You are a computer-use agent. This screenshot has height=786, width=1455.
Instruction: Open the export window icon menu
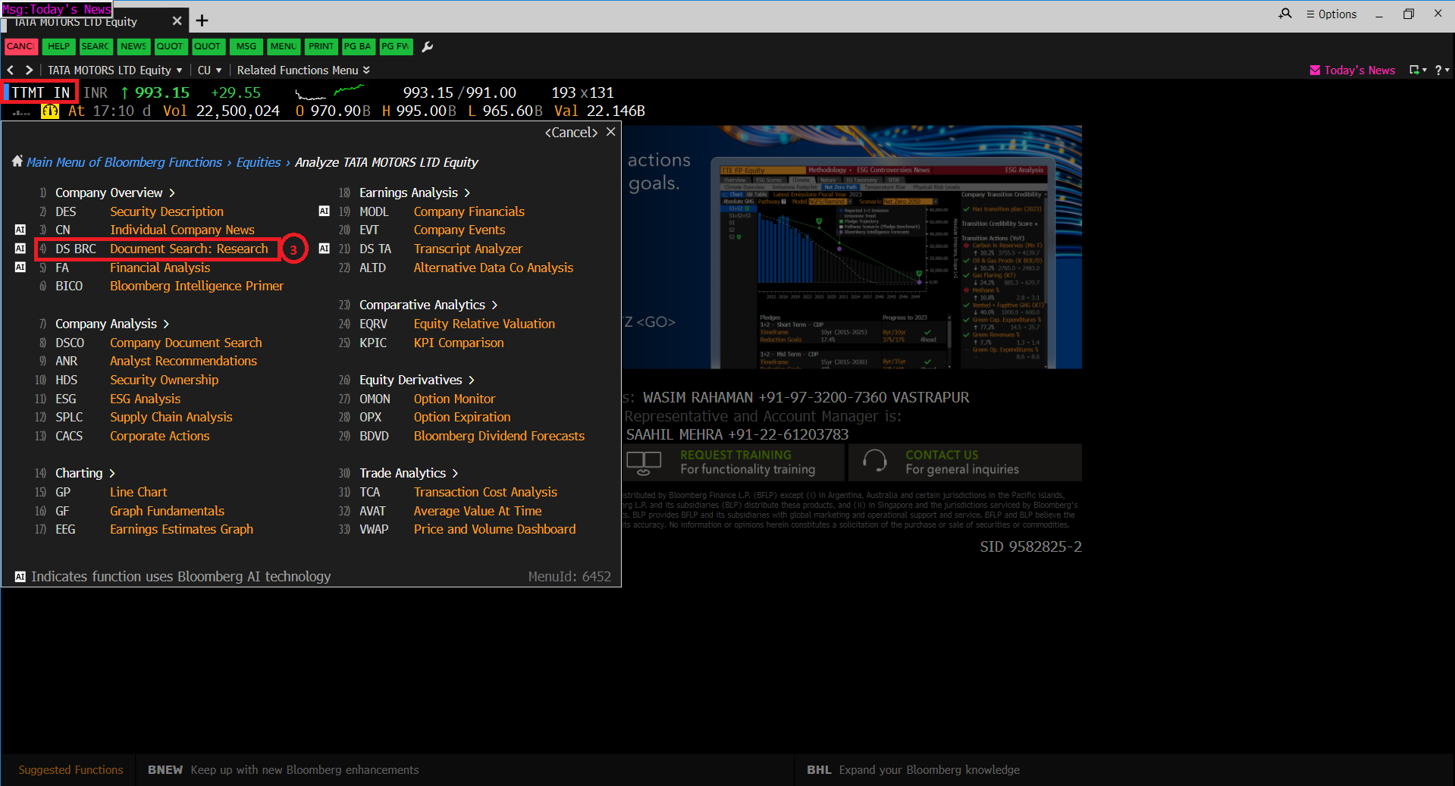coord(1416,70)
